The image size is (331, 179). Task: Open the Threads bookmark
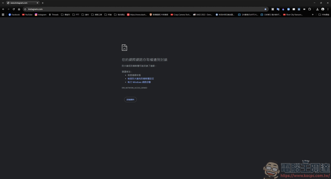pyautogui.click(x=54, y=15)
